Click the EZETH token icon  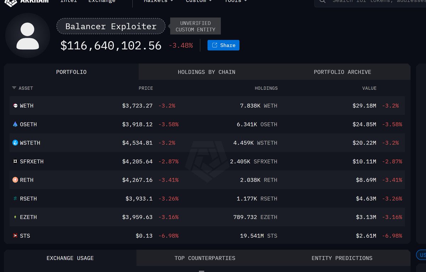click(x=15, y=217)
